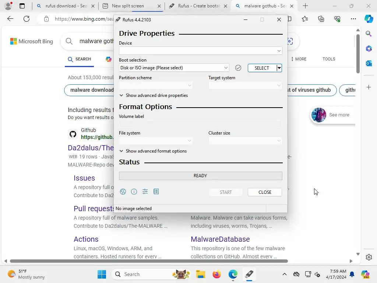Image resolution: width=377 pixels, height=283 pixels.
Task: Open the Target system dropdown
Action: (245, 85)
